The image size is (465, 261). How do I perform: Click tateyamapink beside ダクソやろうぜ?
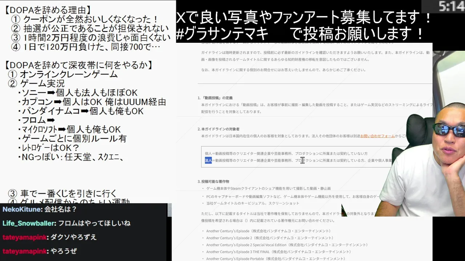(x=24, y=237)
